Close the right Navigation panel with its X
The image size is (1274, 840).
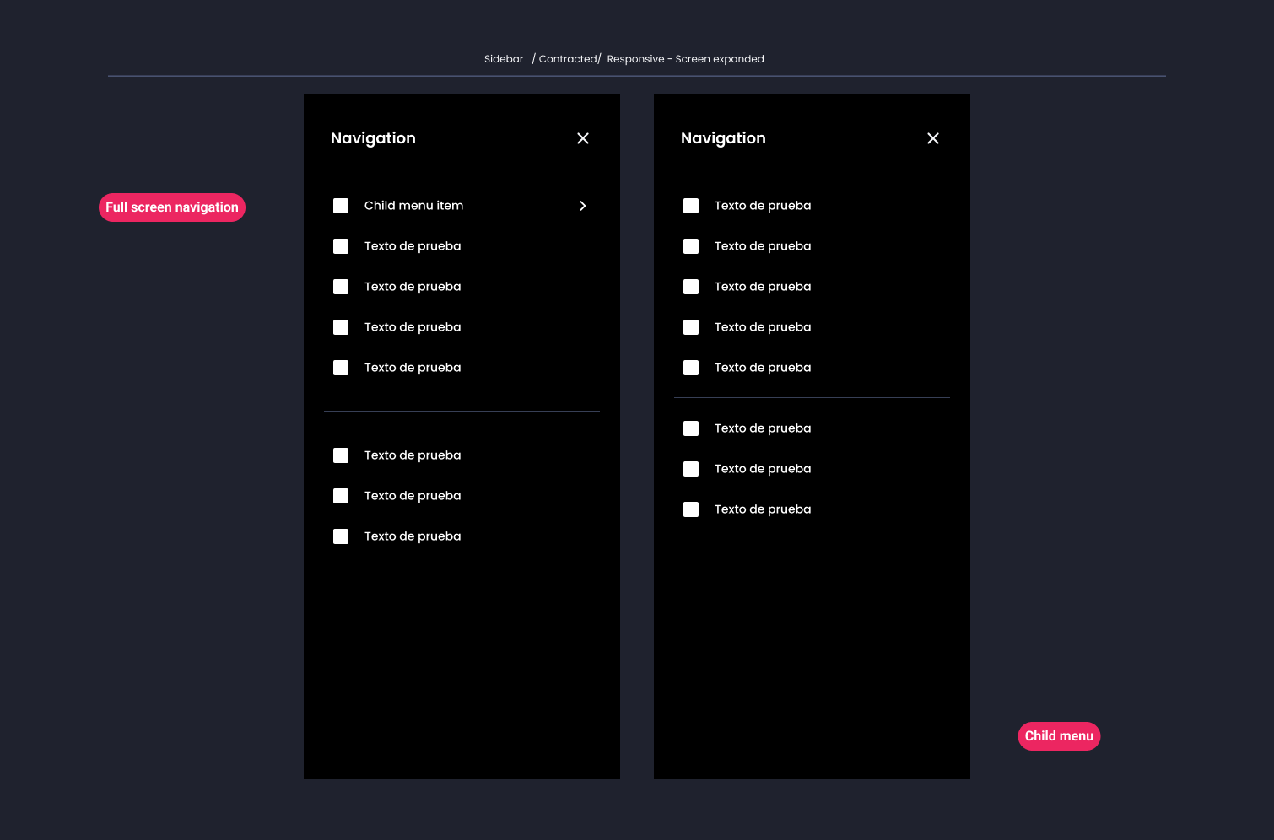(933, 138)
